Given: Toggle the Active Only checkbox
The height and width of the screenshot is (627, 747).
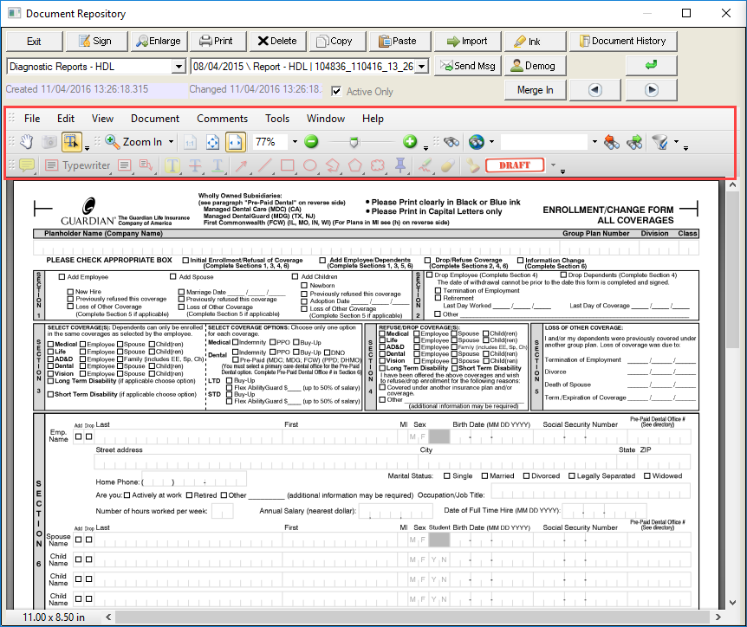Looking at the screenshot, I should tap(337, 89).
